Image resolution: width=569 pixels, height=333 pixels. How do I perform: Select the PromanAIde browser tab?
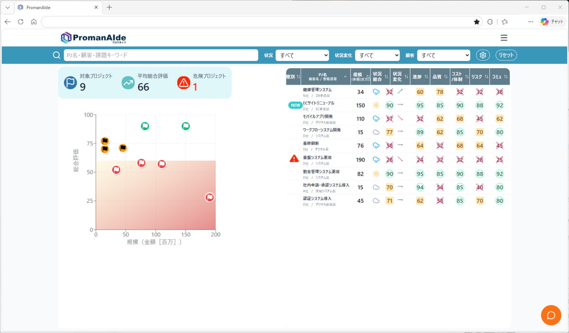pos(58,8)
